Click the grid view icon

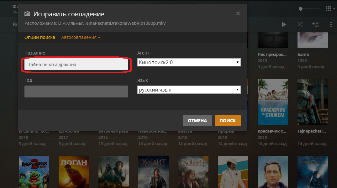pos(328,8)
